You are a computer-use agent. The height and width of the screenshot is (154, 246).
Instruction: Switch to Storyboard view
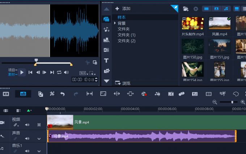click(x=6, y=94)
